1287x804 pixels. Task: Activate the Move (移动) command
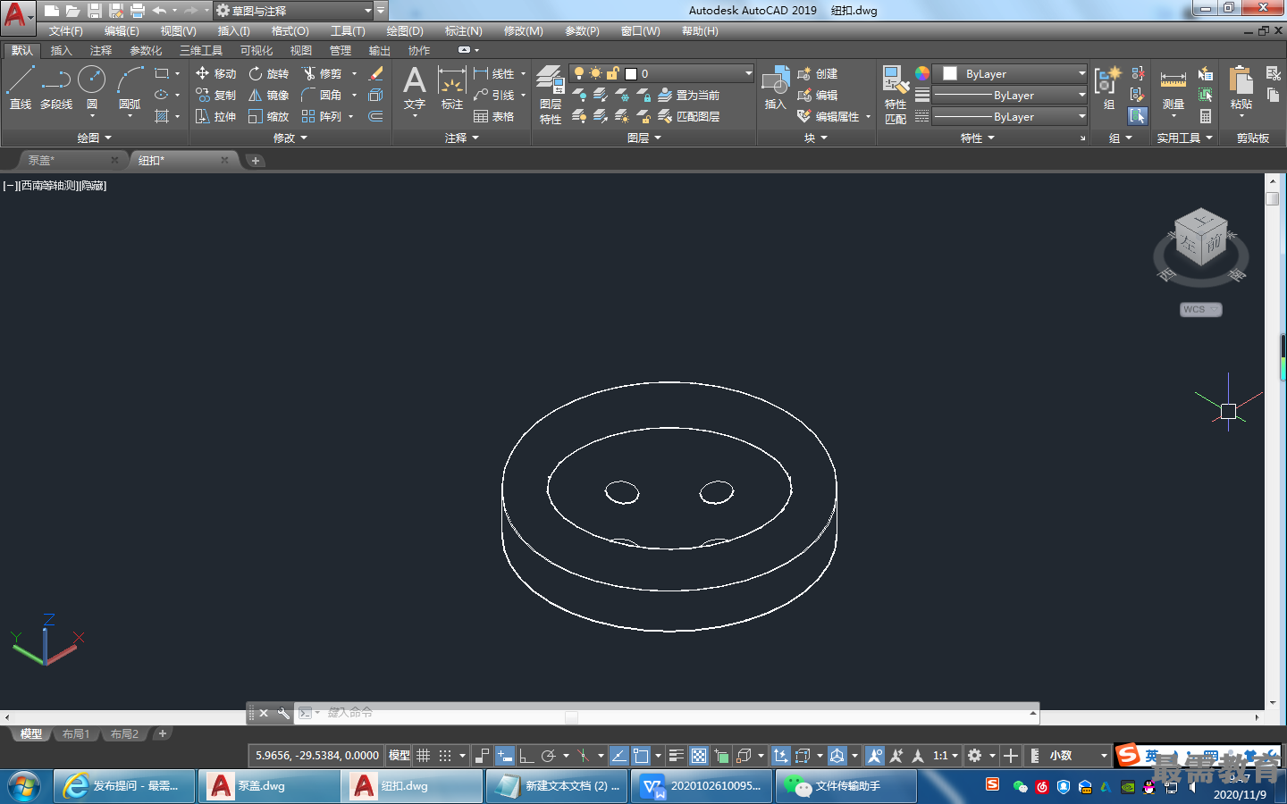215,73
